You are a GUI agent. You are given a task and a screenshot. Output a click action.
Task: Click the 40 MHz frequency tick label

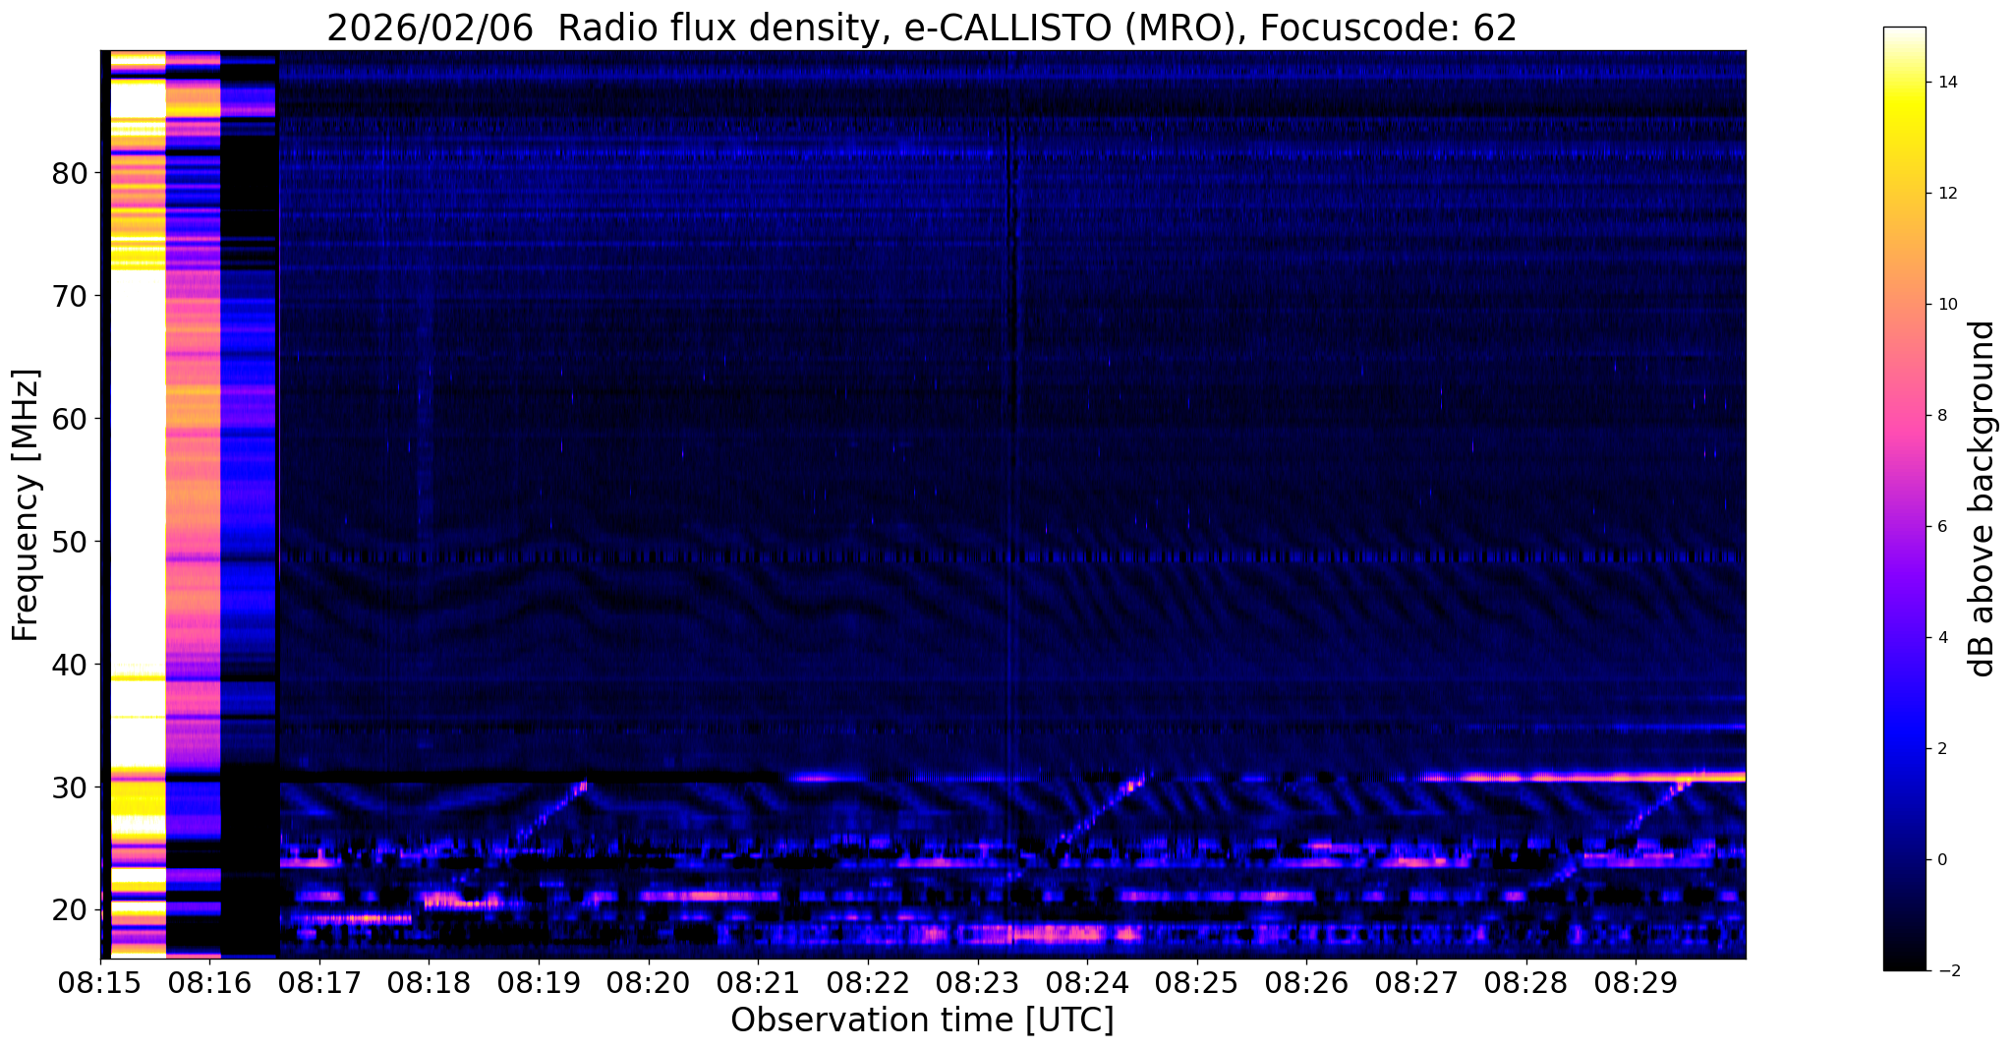click(70, 666)
